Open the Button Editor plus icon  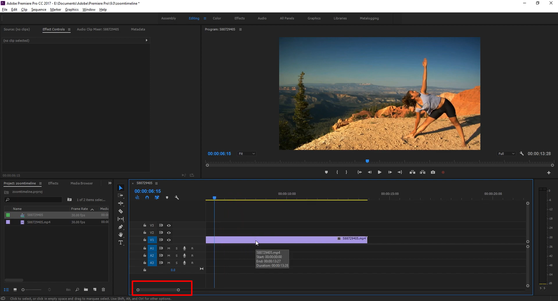pos(549,173)
